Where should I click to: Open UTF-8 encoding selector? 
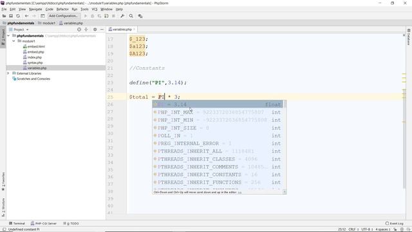pyautogui.click(x=367, y=229)
